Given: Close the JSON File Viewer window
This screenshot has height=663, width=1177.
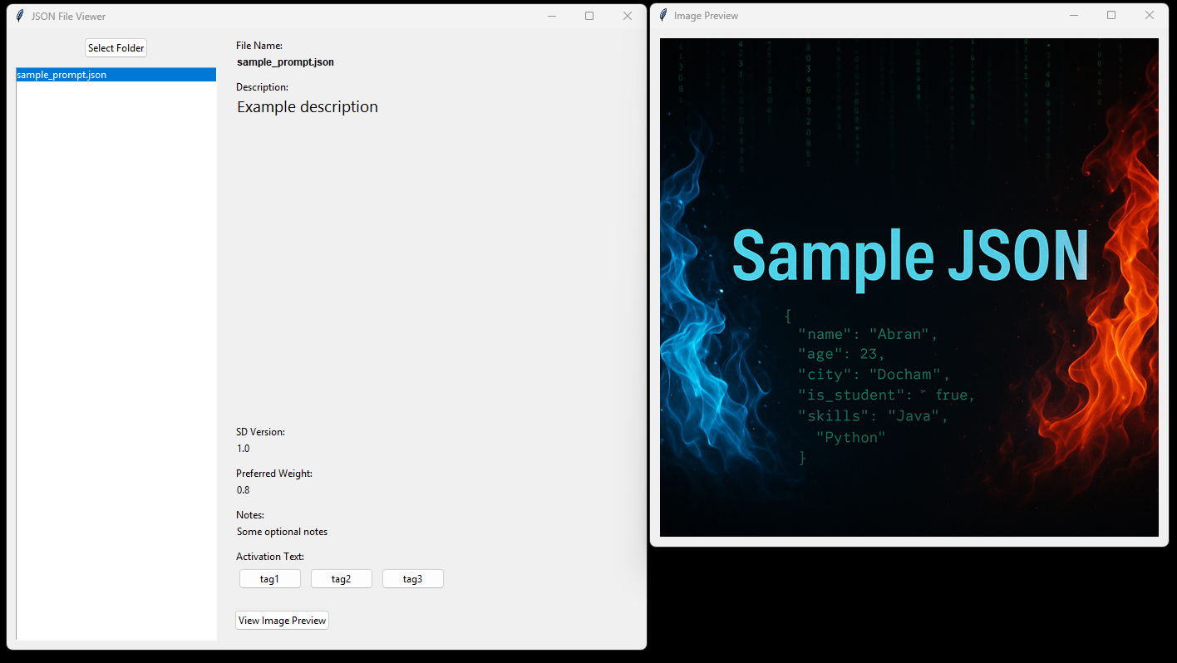Looking at the screenshot, I should [x=628, y=16].
